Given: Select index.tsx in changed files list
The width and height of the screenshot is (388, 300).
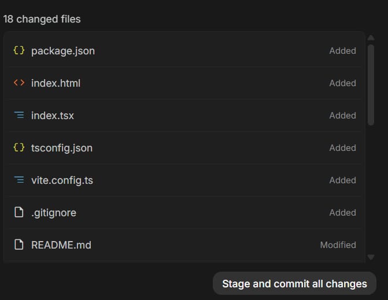Looking at the screenshot, I should pos(53,116).
